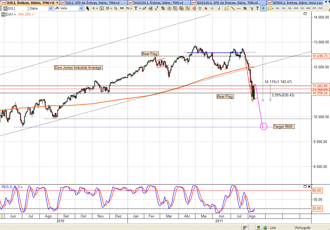
Task: Click the magnifier zoom tool
Action: 116,8
